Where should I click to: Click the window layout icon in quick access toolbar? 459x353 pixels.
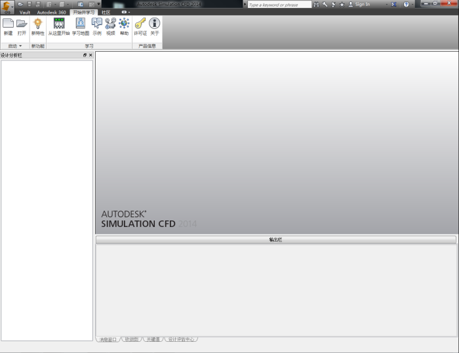80,5
